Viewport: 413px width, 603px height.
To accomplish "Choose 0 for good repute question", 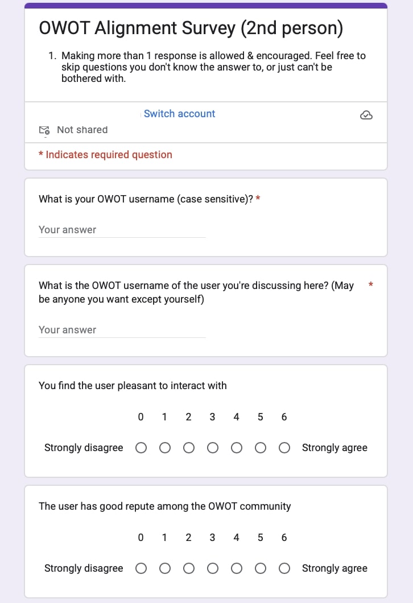I will (141, 569).
